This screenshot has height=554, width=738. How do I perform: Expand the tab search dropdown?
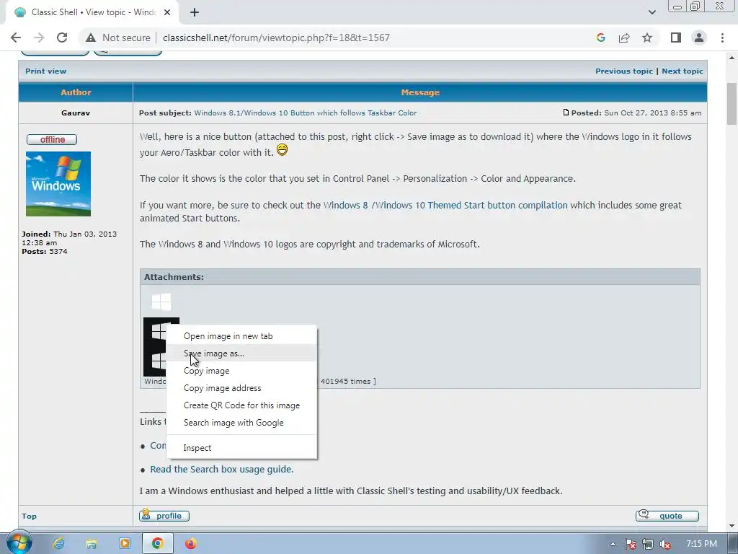652,12
